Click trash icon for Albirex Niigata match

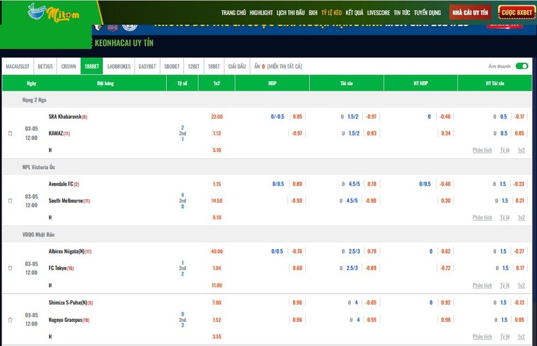pyautogui.click(x=10, y=268)
